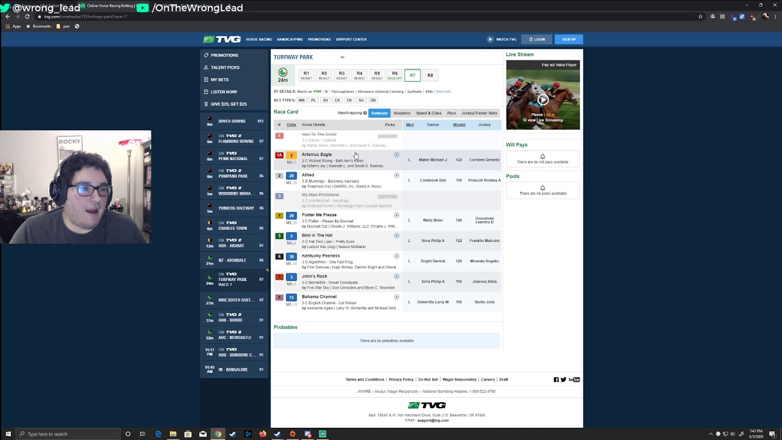Screen dimensions: 782x440
Task: Reload the browser page
Action: 27,16
